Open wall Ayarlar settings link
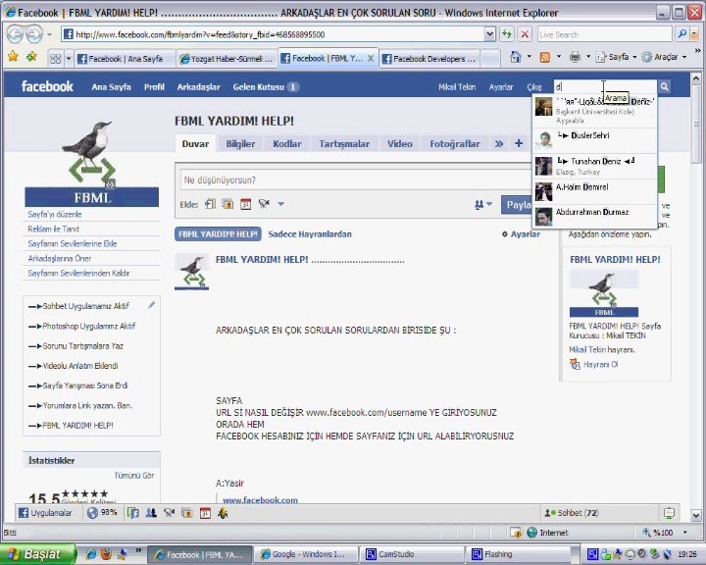The height and width of the screenshot is (565, 706). tap(521, 233)
